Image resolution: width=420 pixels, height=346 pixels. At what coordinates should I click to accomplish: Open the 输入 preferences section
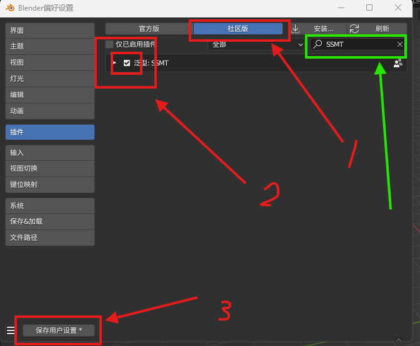click(x=50, y=153)
